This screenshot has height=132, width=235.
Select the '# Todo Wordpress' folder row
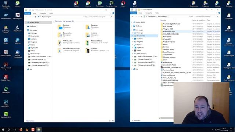coord(190,42)
